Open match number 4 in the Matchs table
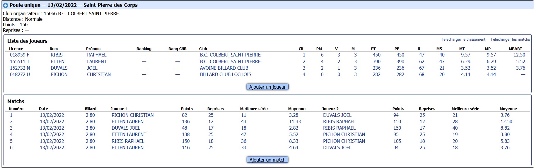Viewport: 536px width, 168px height. (11, 134)
